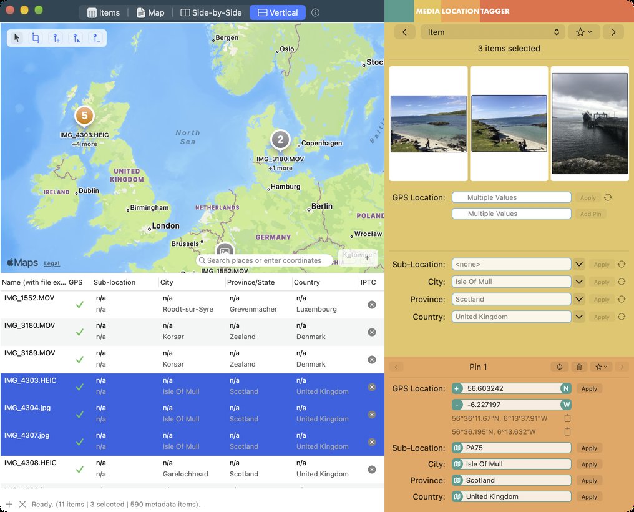This screenshot has height=512, width=634.
Task: Apply Pin 1 GPS Location
Action: (x=589, y=388)
